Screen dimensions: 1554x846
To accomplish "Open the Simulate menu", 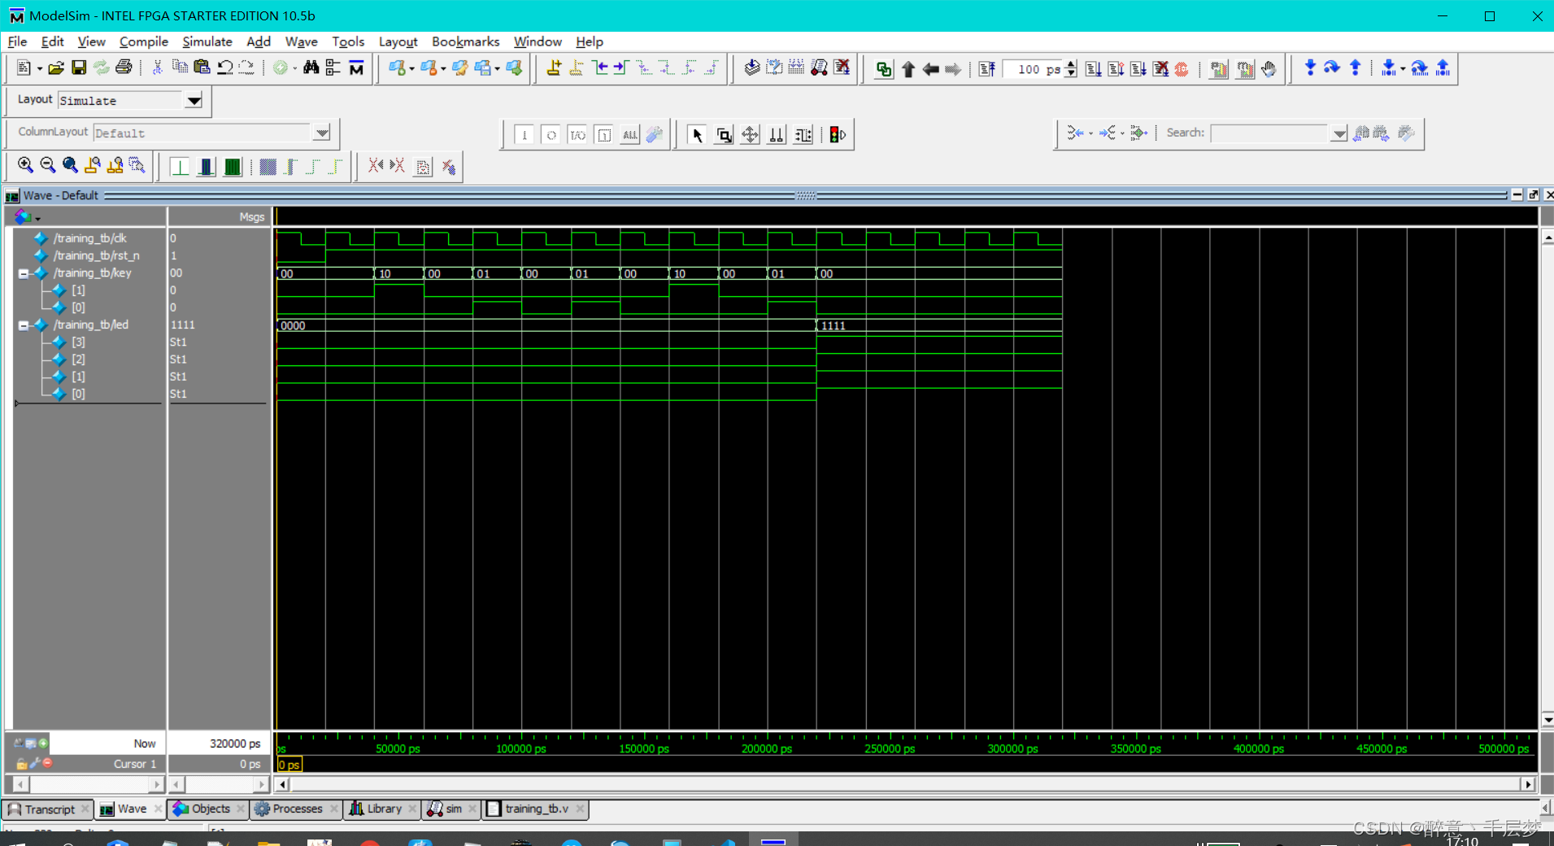I will (x=207, y=41).
